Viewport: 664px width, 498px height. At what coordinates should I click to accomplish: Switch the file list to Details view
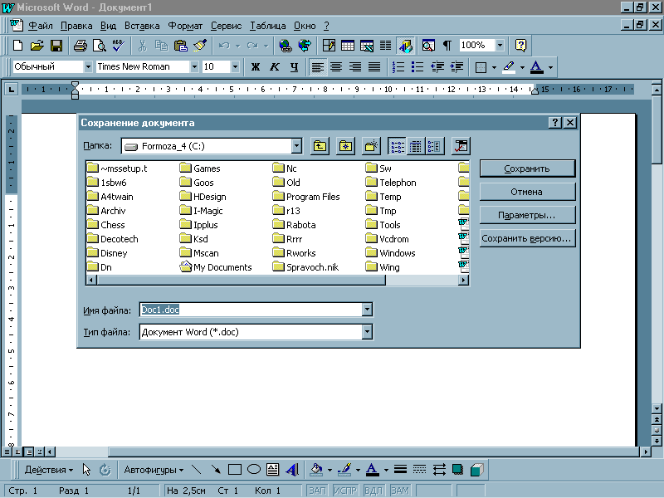coord(414,146)
